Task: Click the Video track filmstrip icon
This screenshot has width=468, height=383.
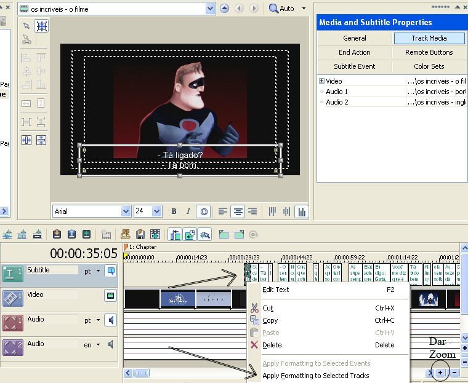Action: [x=13, y=298]
